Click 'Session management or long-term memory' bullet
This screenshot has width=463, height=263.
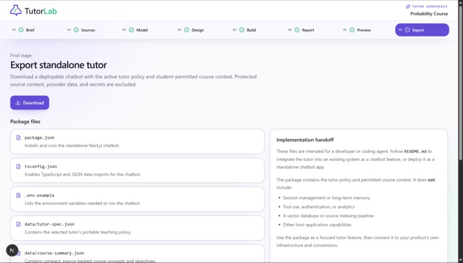pyautogui.click(x=326, y=198)
